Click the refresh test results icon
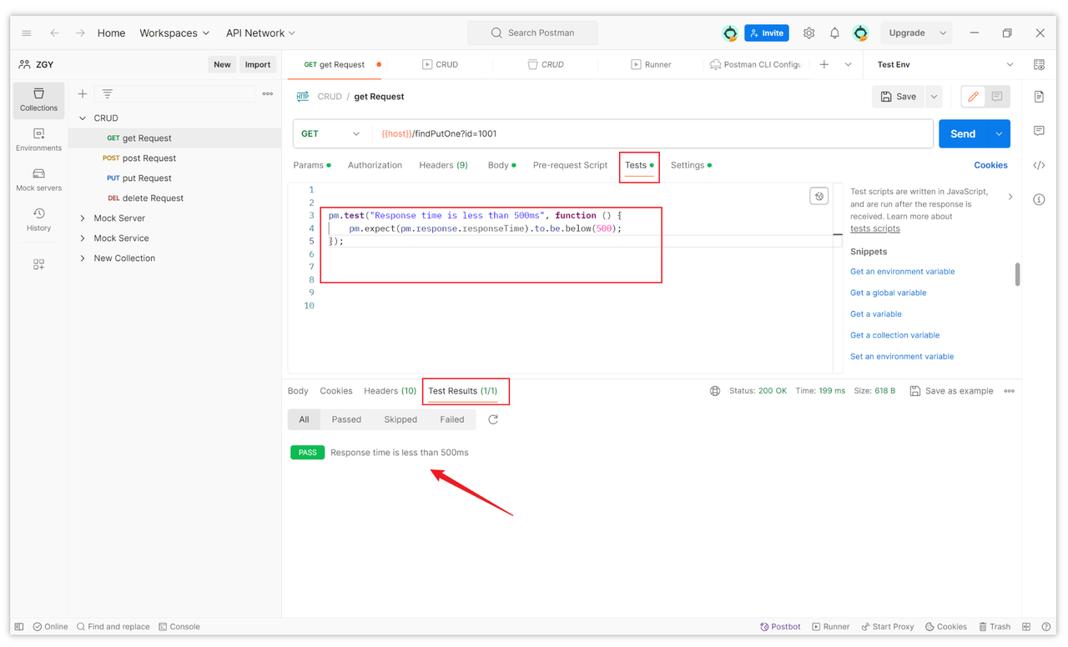This screenshot has height=647, width=1068. coord(493,419)
